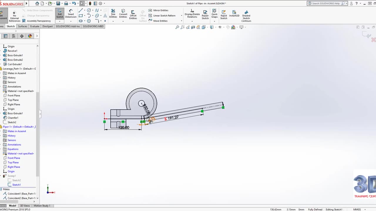Undo the last action with the Undo icon
This screenshot has width=376, height=211.
pos(74,4)
